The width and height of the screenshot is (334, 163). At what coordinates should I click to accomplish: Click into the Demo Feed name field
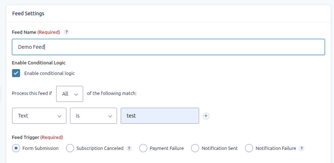[168, 47]
